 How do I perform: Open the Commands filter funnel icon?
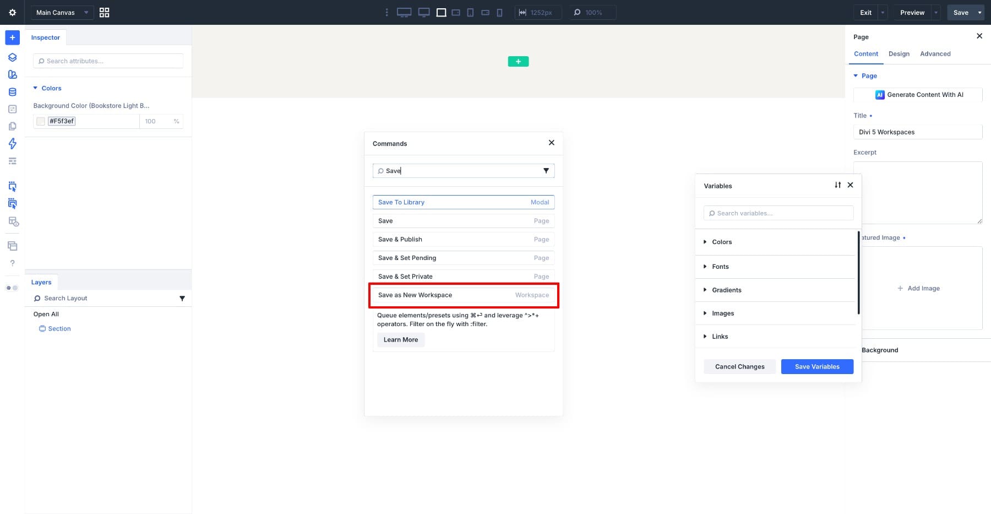click(546, 171)
